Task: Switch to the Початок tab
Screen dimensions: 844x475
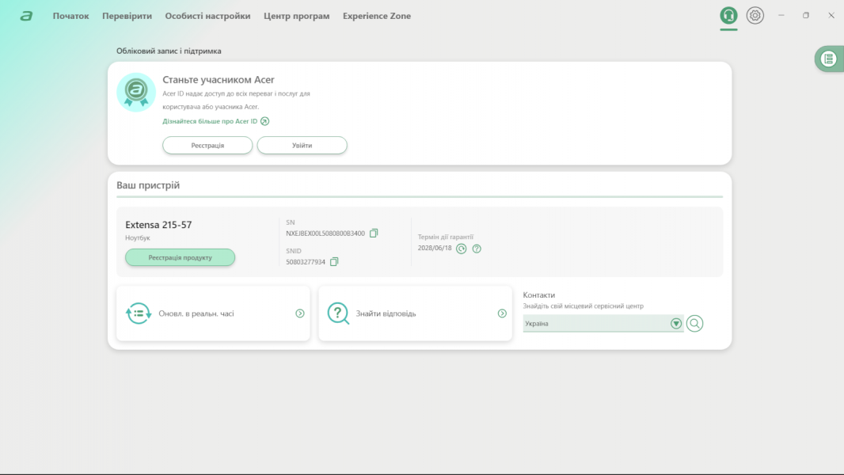Action: click(x=70, y=16)
